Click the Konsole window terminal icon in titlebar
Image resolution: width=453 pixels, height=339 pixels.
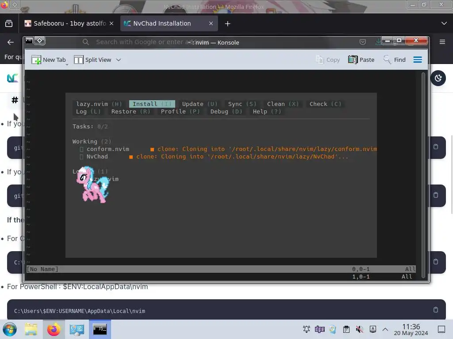click(x=29, y=41)
